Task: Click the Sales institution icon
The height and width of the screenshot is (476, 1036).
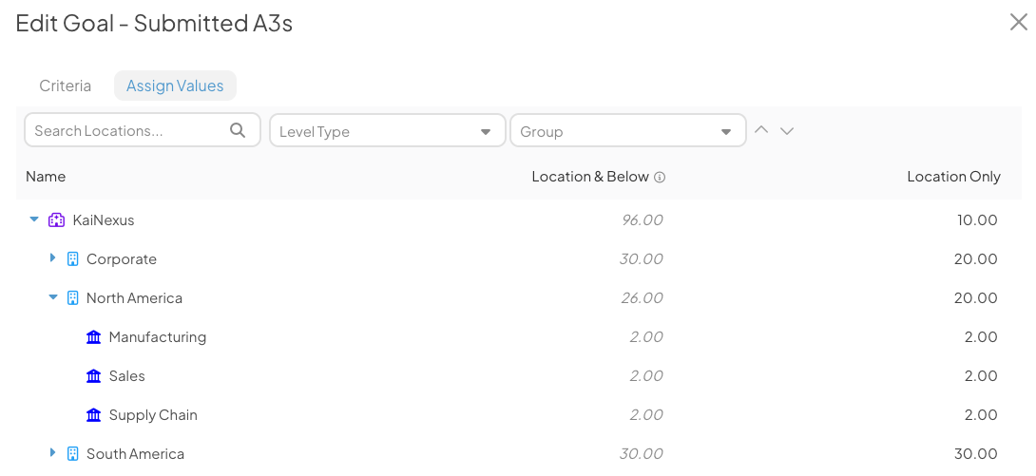Action: 94,376
